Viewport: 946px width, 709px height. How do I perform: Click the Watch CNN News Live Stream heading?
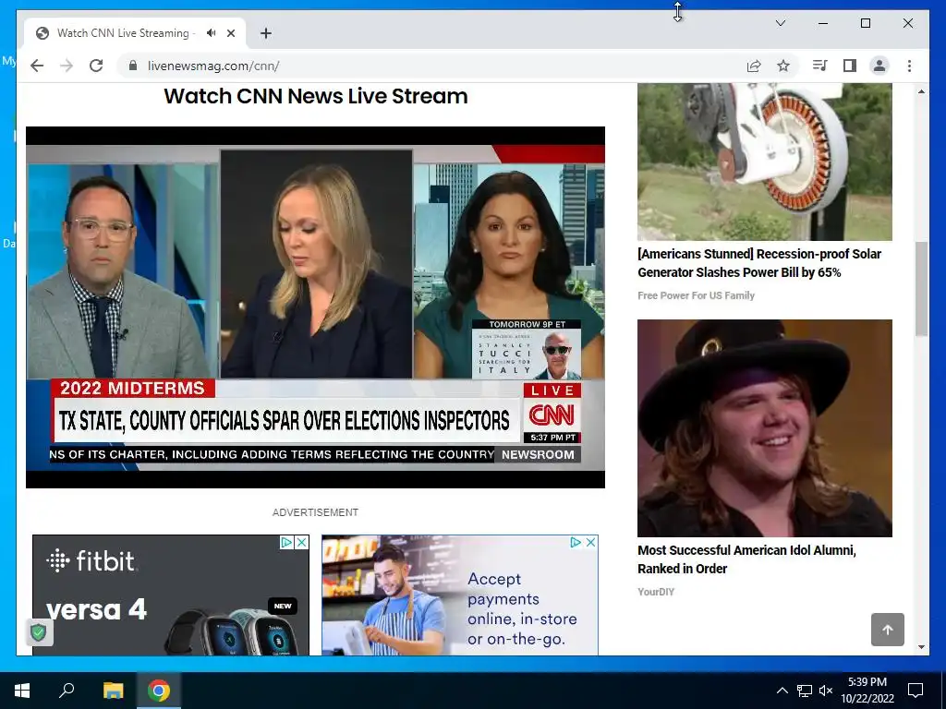pos(316,96)
